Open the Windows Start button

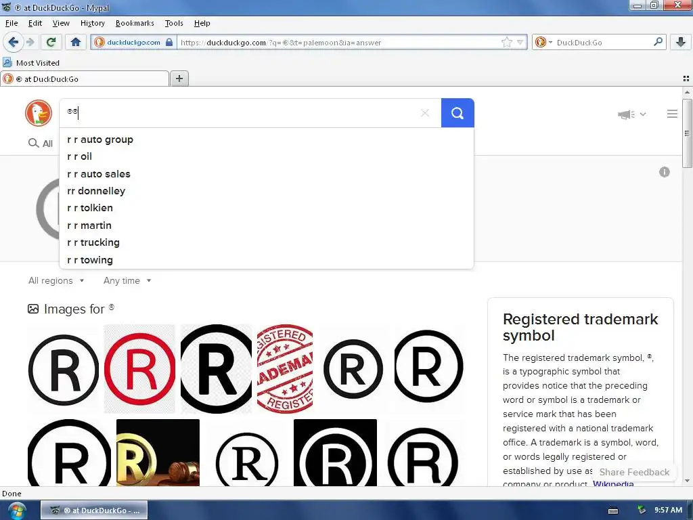click(16, 511)
